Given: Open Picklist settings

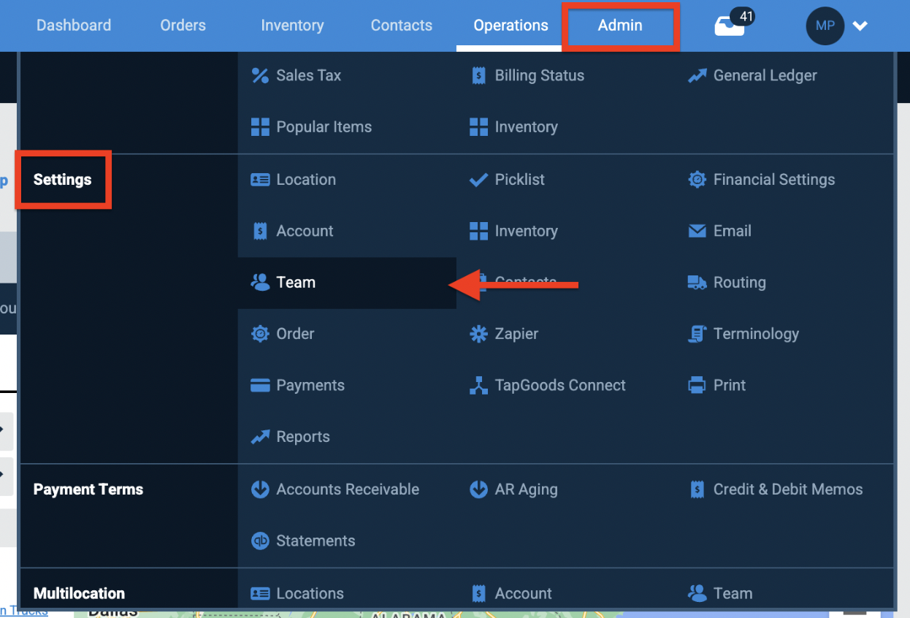Looking at the screenshot, I should [519, 180].
